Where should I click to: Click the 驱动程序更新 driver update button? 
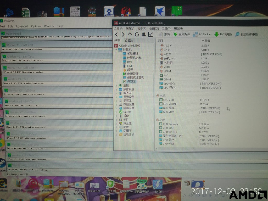pos(247,34)
